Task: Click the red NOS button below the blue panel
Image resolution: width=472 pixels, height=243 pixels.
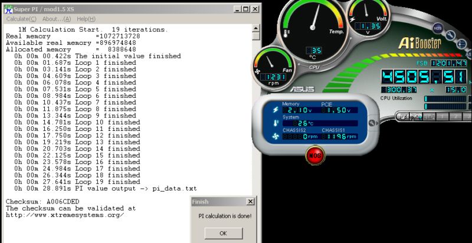Action: 315,156
